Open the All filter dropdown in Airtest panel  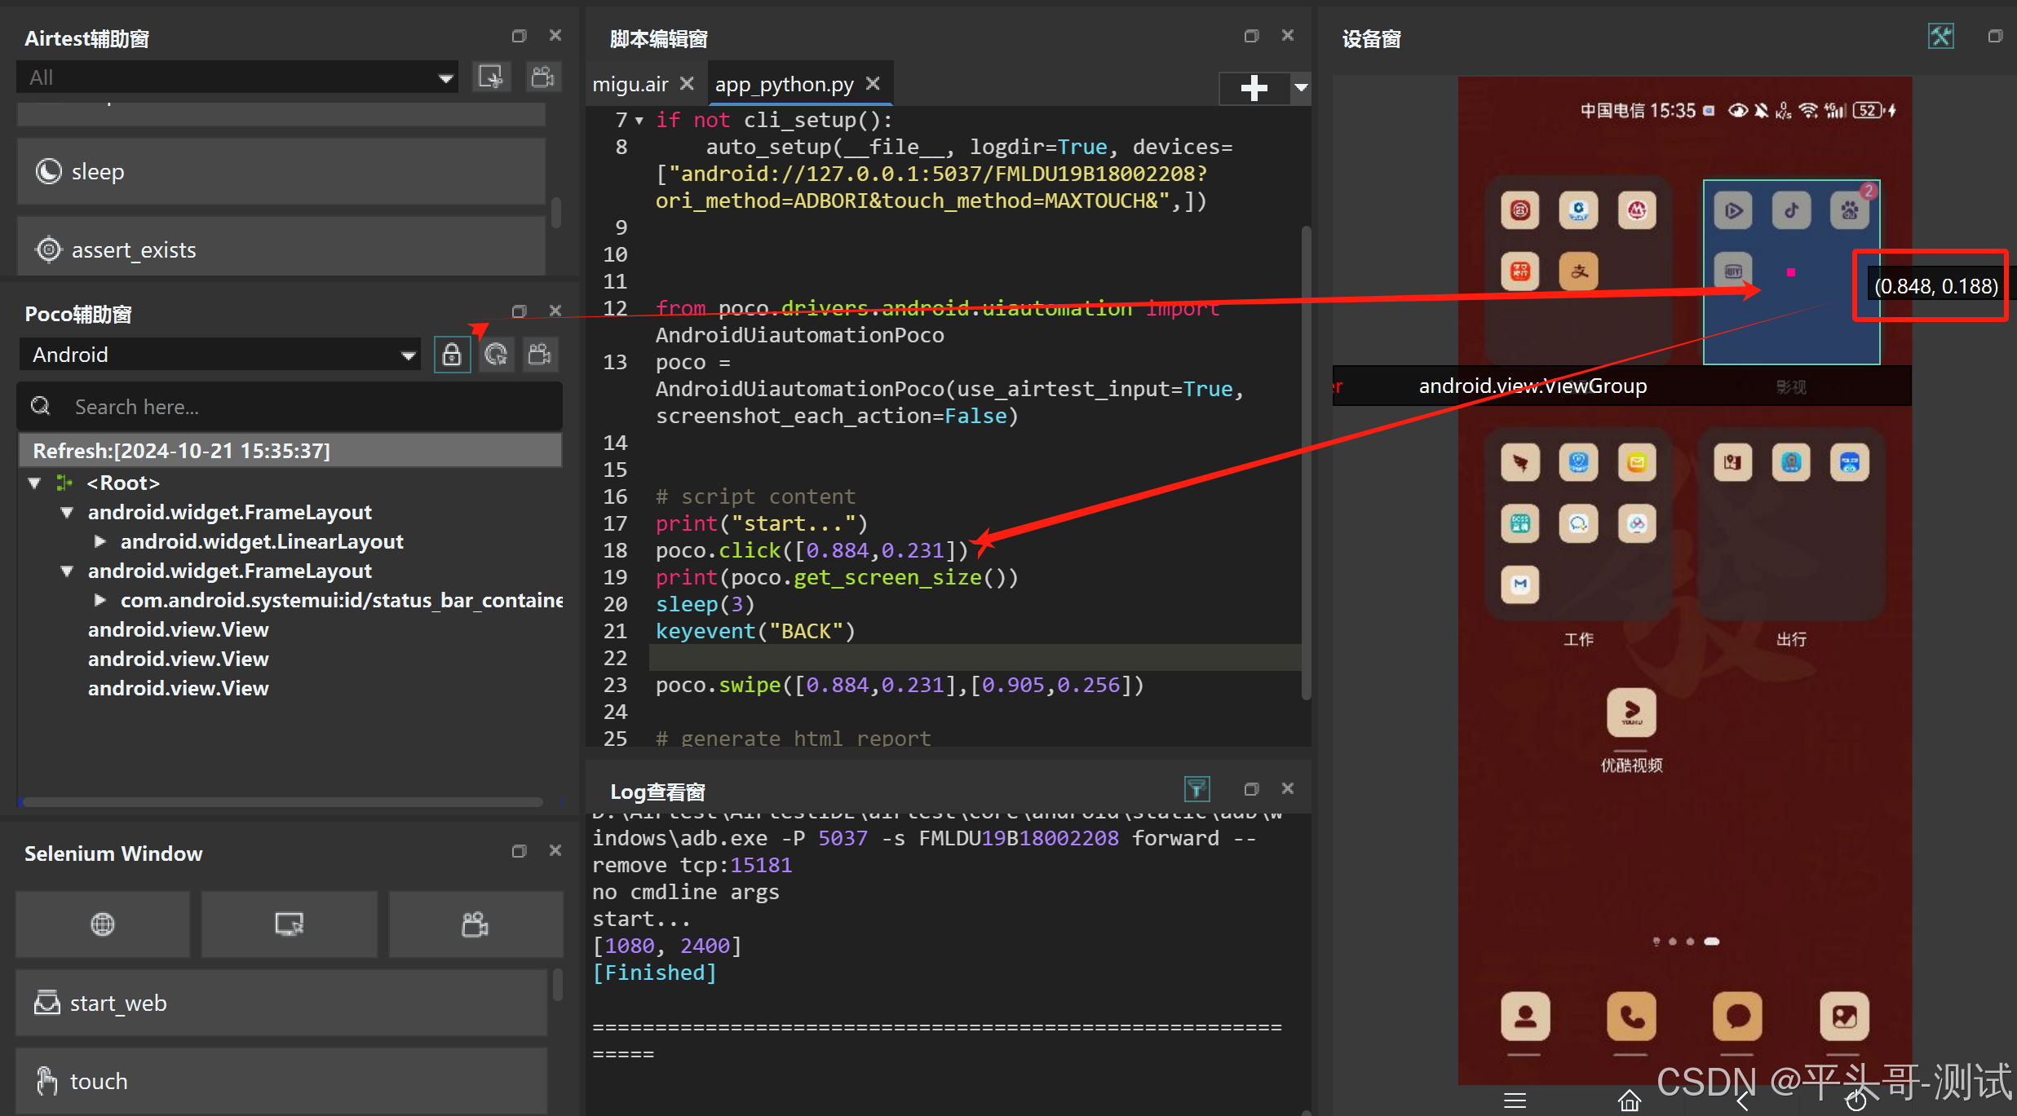(445, 78)
